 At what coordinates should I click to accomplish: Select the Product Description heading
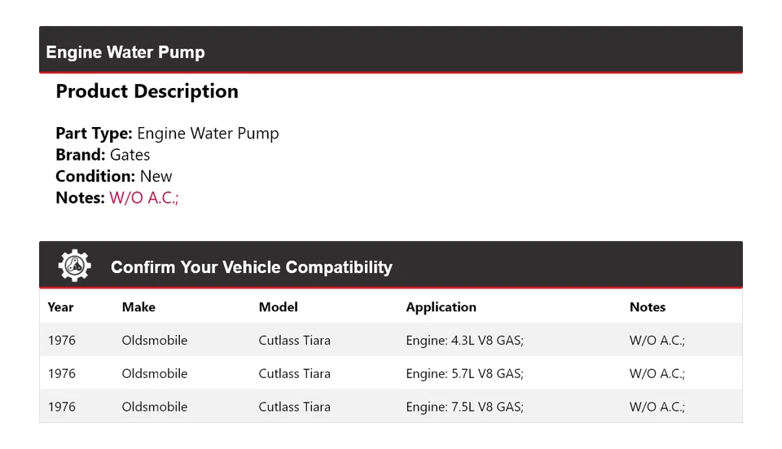click(147, 91)
